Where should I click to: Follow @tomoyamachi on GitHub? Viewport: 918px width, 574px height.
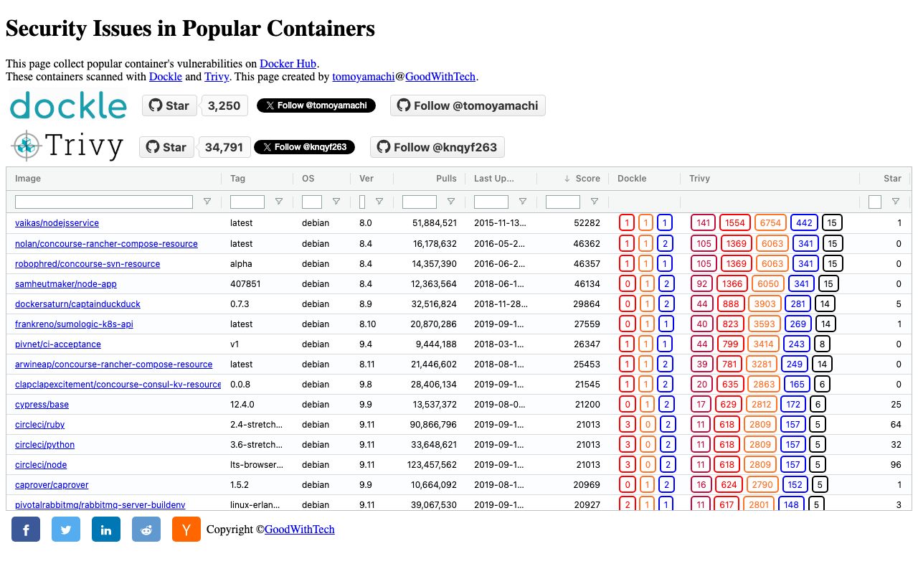coord(468,105)
